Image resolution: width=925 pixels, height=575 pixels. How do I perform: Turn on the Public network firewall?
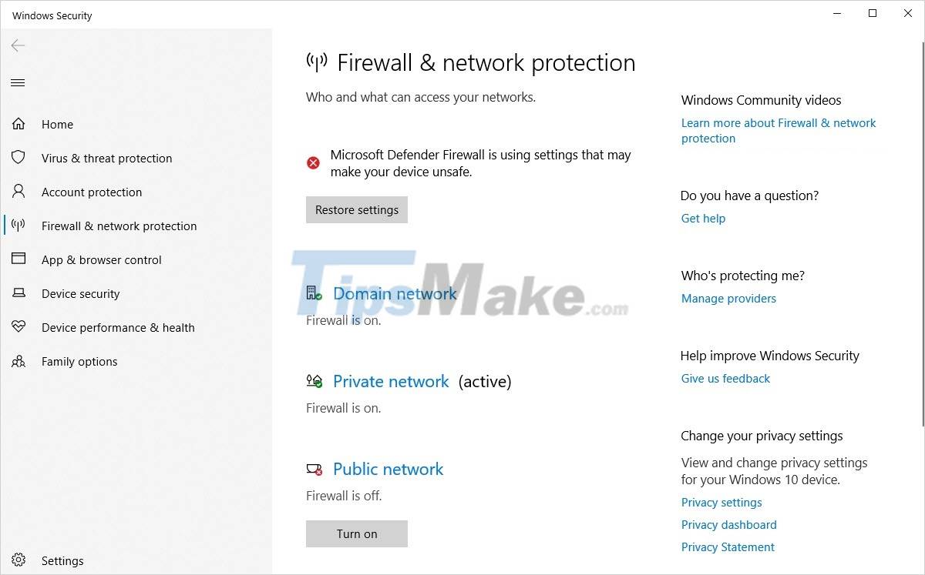click(356, 533)
